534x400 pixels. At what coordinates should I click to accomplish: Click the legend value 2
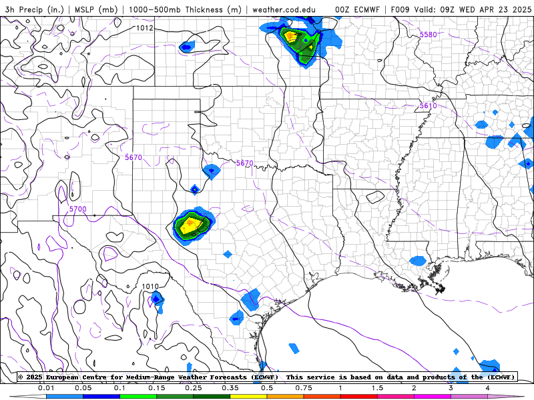point(414,388)
